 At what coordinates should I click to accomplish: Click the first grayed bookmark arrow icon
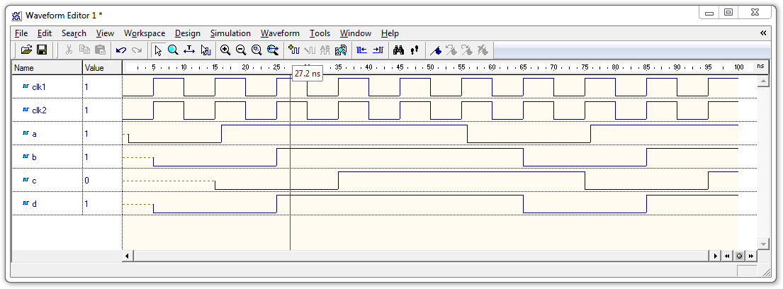pos(451,50)
